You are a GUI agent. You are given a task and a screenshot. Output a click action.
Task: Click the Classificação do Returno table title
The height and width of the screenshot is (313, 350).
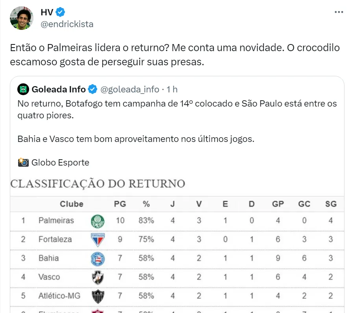[98, 184]
